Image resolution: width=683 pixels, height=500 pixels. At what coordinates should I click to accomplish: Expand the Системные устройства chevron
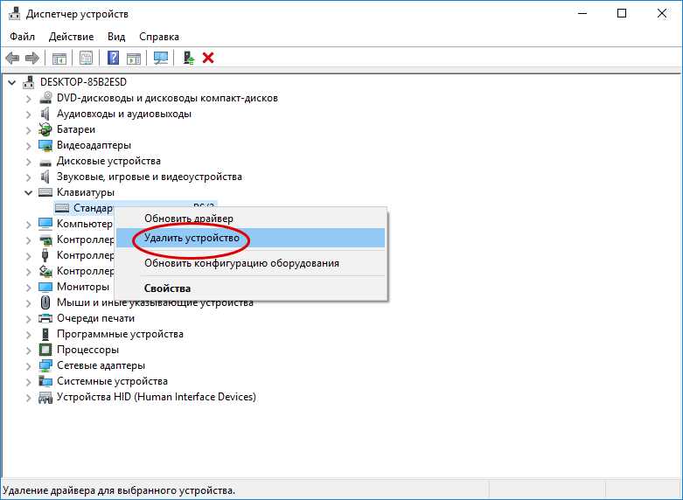[x=29, y=381]
